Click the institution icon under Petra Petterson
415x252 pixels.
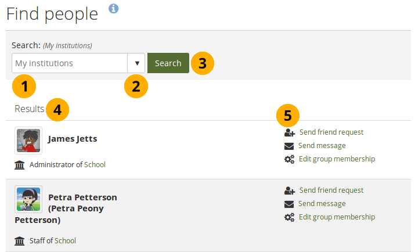(x=20, y=241)
